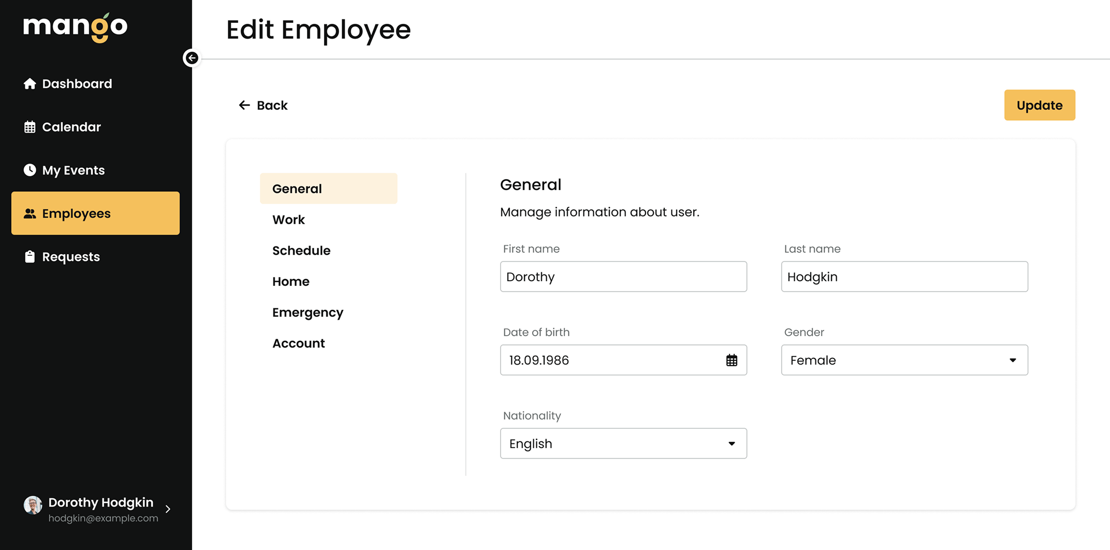The image size is (1110, 550).
Task: Click the Employees people icon
Action: pyautogui.click(x=30, y=213)
